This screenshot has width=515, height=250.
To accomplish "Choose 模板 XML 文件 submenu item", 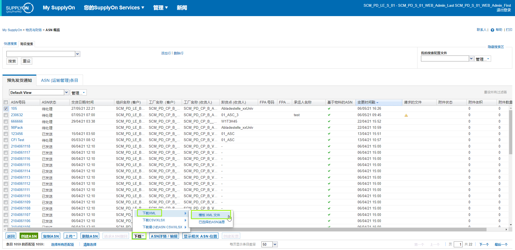I will pos(209,215).
